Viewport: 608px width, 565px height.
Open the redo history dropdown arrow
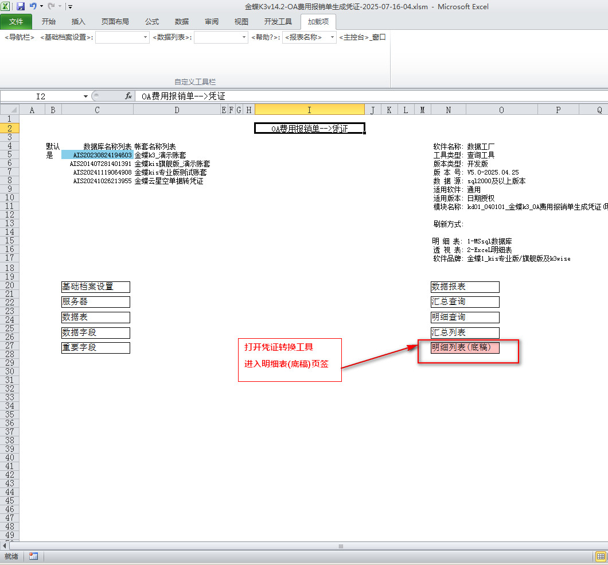click(x=60, y=6)
